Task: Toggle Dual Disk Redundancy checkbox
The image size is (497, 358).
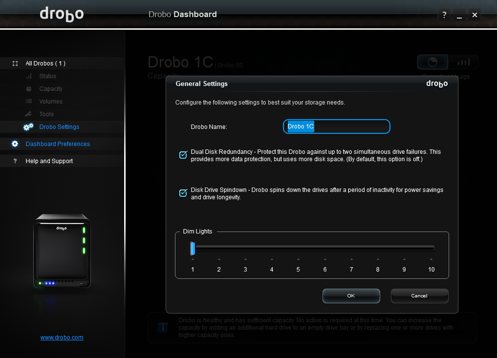Action: [x=183, y=155]
